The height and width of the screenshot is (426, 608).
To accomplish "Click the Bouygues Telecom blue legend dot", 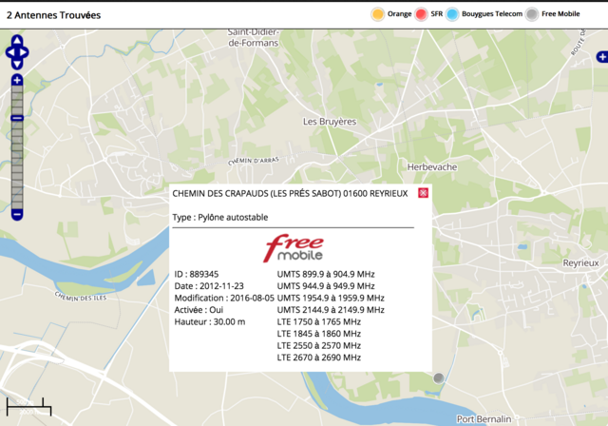I will [452, 14].
